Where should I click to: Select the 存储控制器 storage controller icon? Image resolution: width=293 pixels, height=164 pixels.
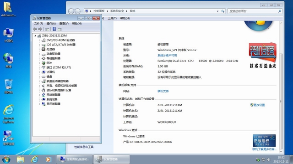[43, 58]
